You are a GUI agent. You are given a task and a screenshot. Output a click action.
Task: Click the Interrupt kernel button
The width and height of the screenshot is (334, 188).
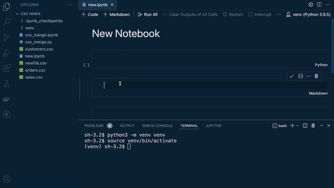pos(260,15)
